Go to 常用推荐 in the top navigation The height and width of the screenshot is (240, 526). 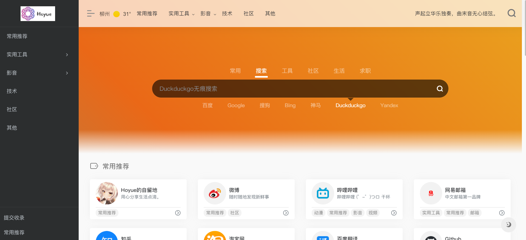[x=147, y=14]
